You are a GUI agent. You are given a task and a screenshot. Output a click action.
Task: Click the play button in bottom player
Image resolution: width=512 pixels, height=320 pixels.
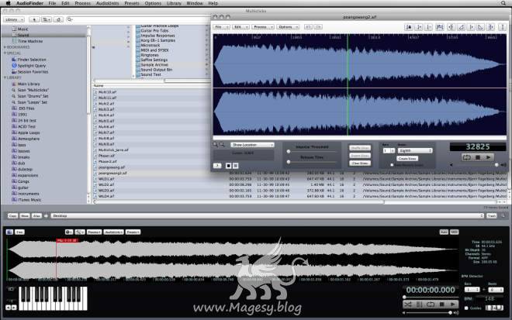(x=452, y=305)
